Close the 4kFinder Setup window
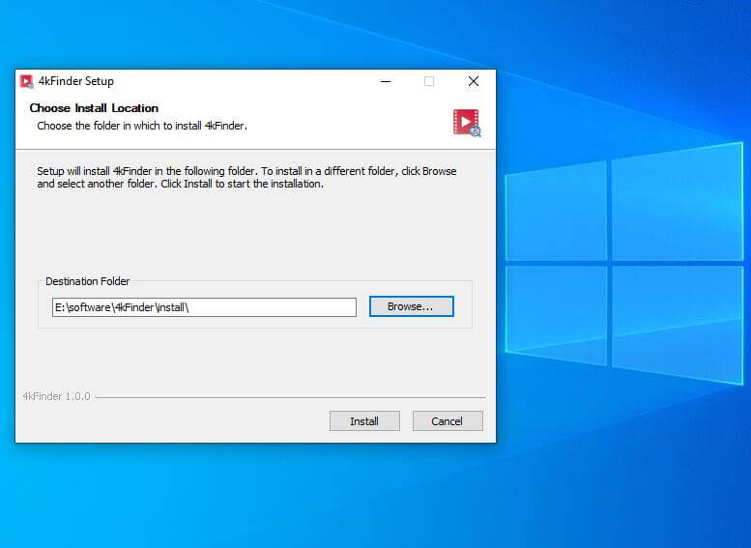Viewport: 751px width, 548px height. tap(473, 81)
